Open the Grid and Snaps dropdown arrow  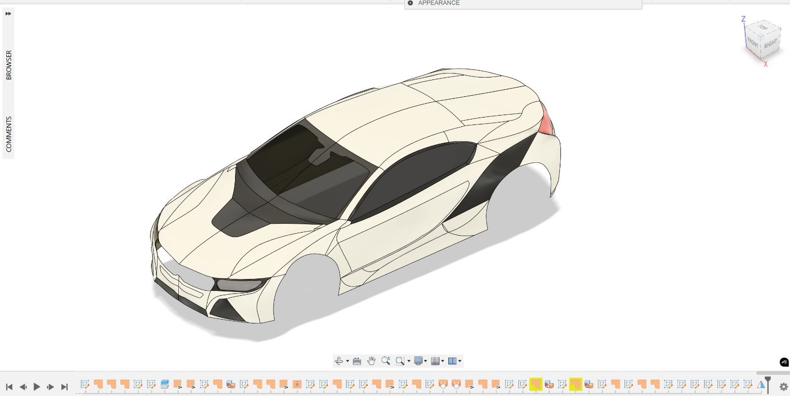click(x=442, y=361)
